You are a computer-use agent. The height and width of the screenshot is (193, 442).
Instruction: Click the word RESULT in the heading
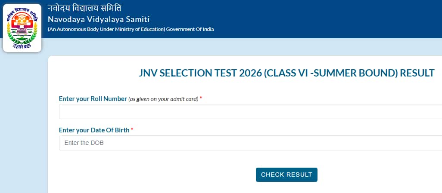(417, 73)
